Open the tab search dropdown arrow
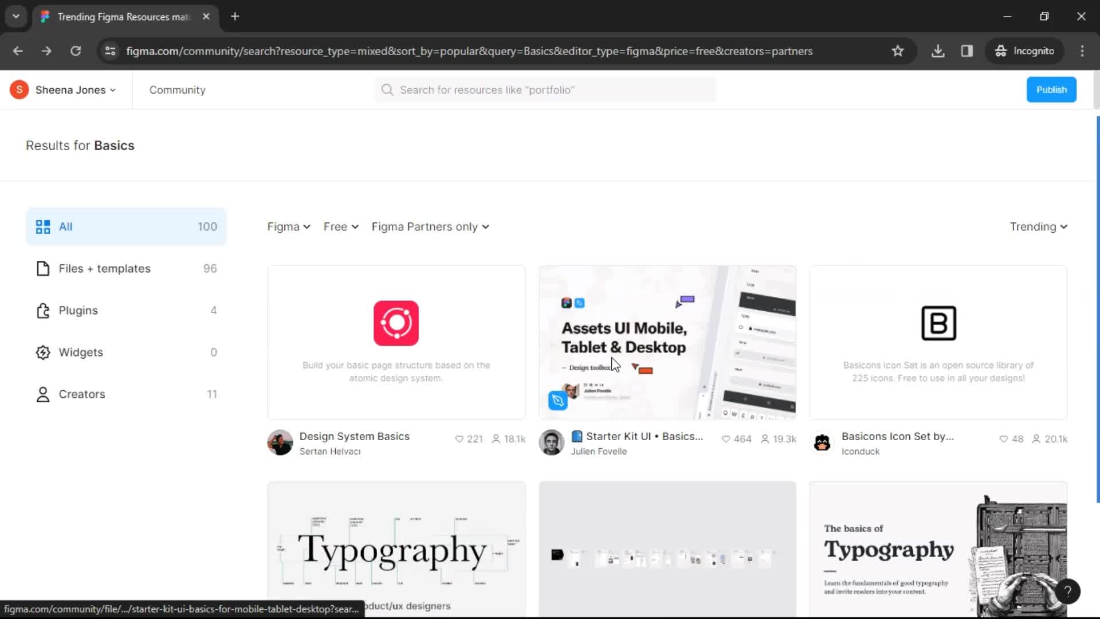The width and height of the screenshot is (1100, 619). pyautogui.click(x=16, y=17)
